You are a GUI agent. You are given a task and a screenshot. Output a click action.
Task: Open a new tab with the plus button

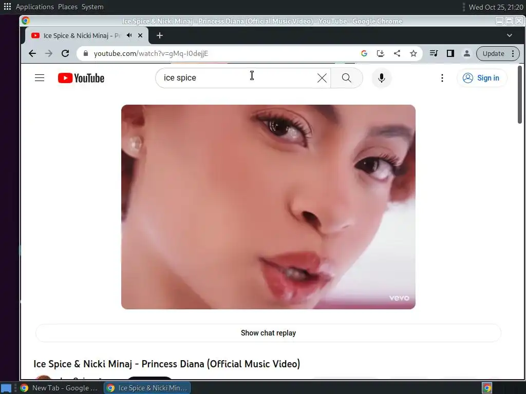click(x=160, y=35)
